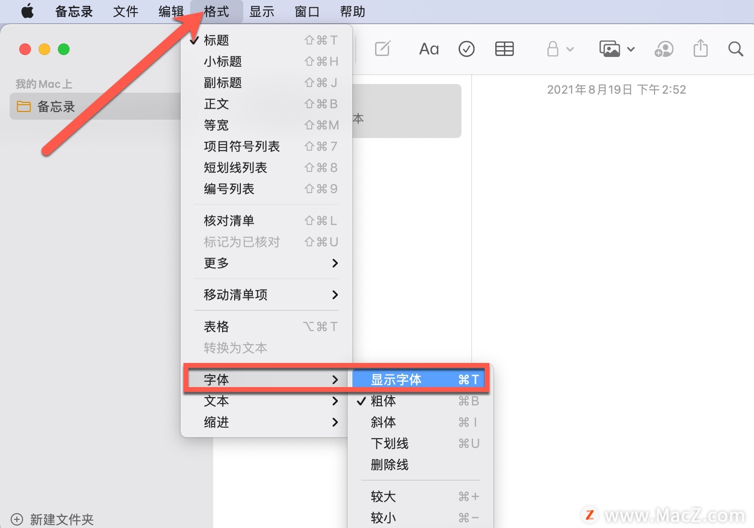Open the Apple menu
Viewport: 754px width, 528px height.
click(28, 11)
